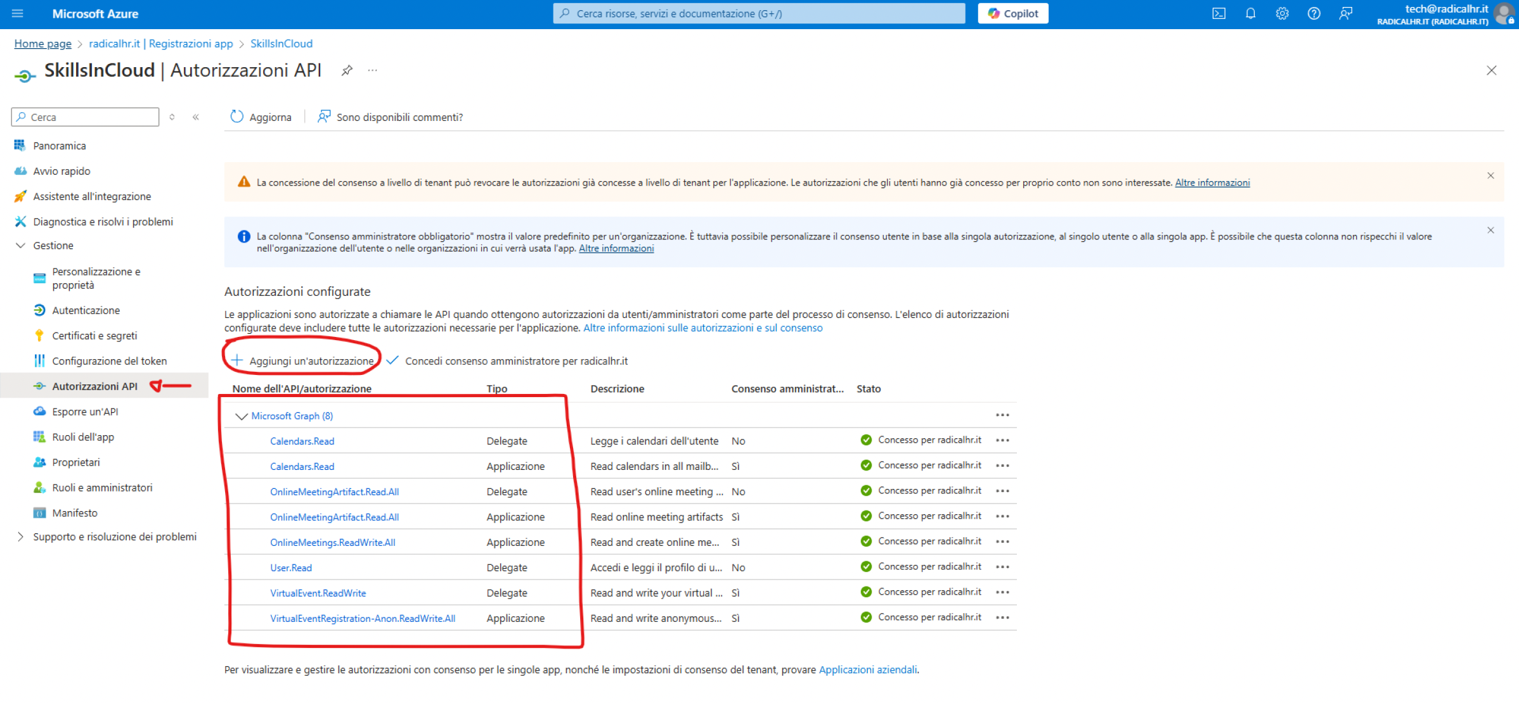Click the Stato column header

[869, 389]
